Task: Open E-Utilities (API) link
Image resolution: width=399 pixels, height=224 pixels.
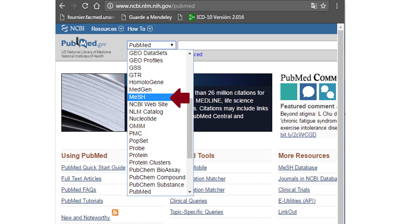Action: [297, 201]
